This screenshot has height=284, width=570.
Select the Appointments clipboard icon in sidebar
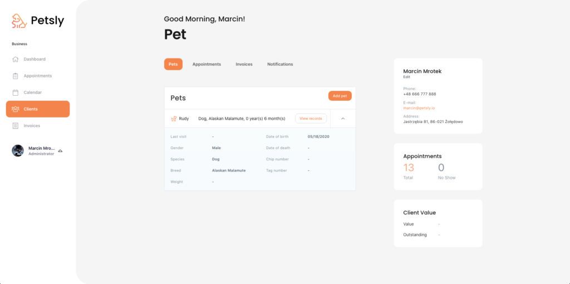pyautogui.click(x=15, y=76)
